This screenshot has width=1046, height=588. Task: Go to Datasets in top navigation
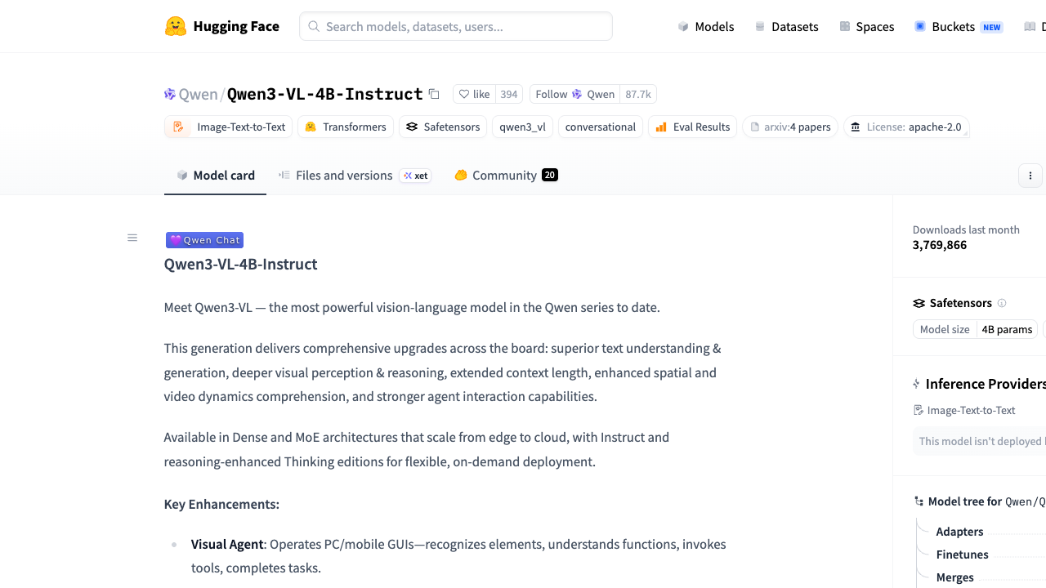[786, 26]
